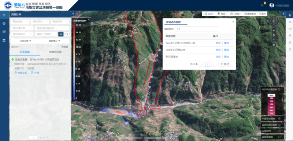
Task: Toggle the 3D map view button
Action: (x=274, y=45)
